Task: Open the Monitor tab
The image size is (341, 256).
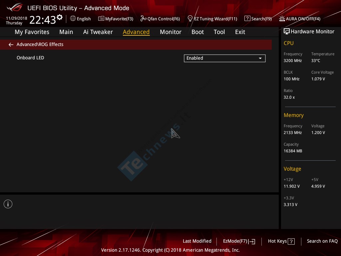Action: pos(170,32)
